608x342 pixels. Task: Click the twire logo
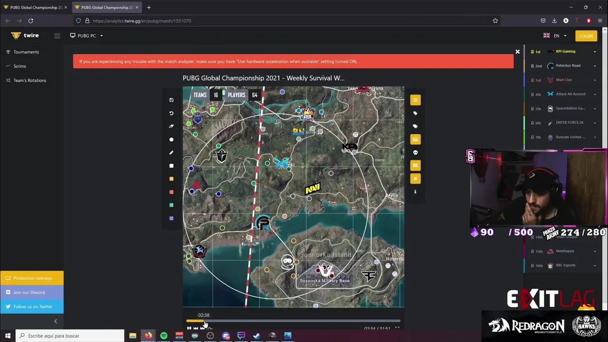click(25, 36)
